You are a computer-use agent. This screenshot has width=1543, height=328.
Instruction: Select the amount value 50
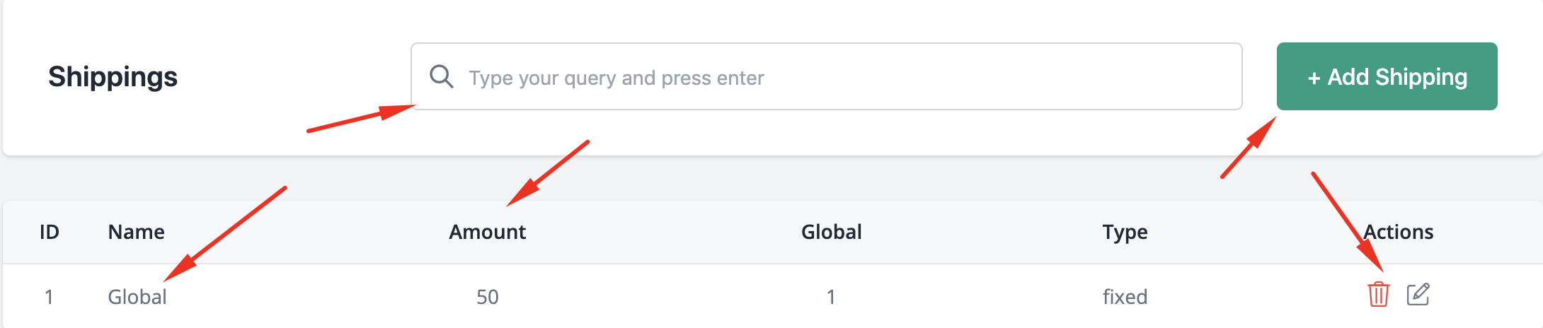488,297
